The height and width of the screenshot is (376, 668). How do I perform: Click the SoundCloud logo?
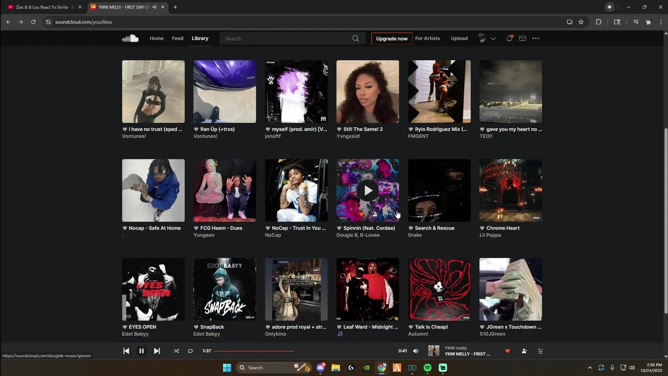[130, 38]
